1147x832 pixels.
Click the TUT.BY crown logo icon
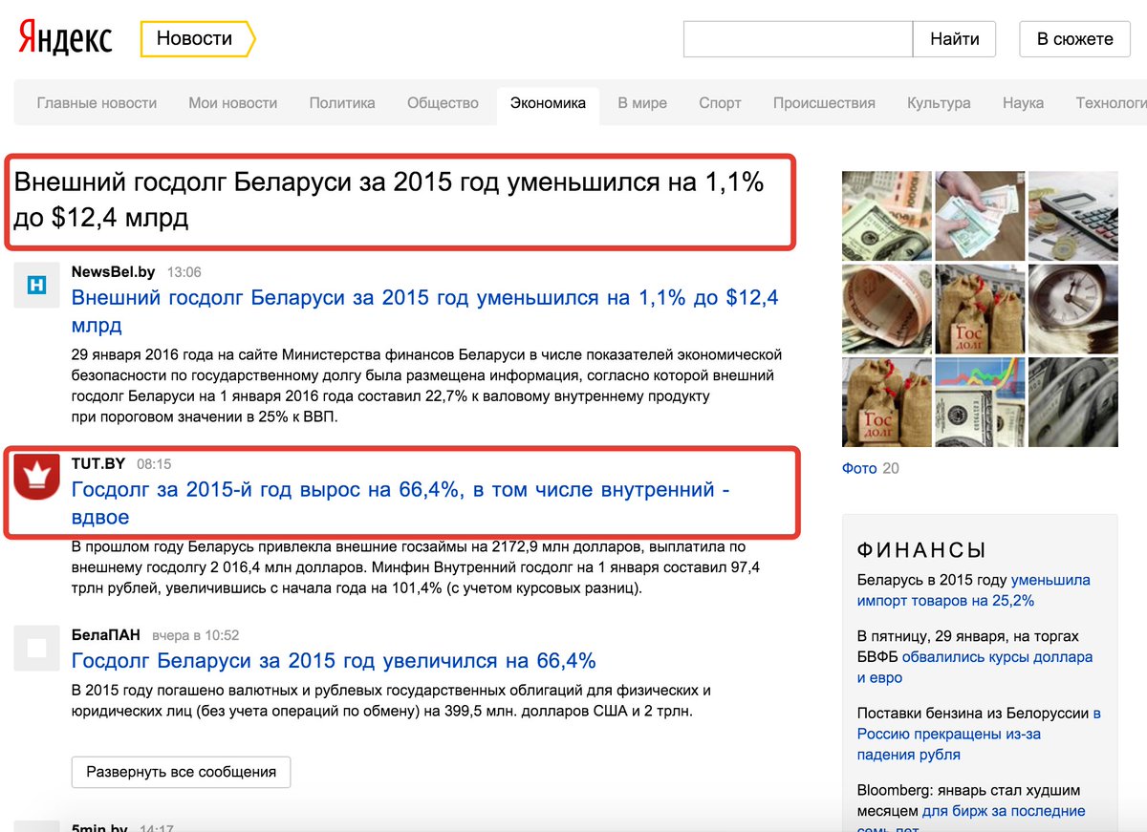point(36,476)
